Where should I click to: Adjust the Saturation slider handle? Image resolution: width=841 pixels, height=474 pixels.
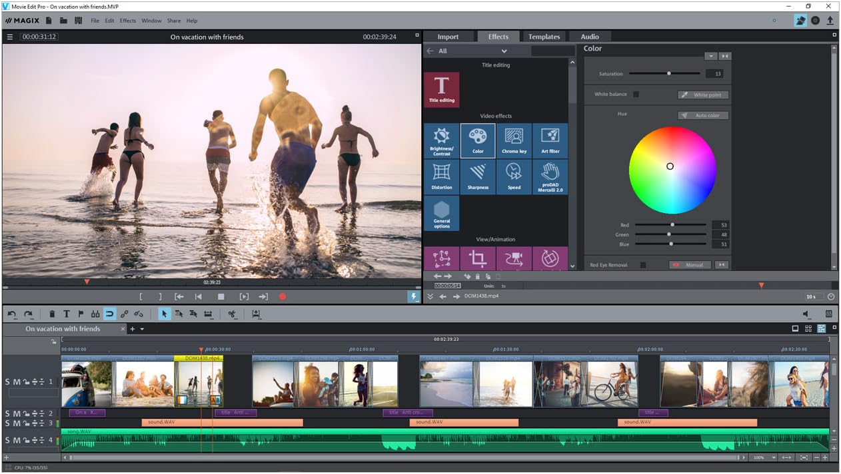coord(668,74)
